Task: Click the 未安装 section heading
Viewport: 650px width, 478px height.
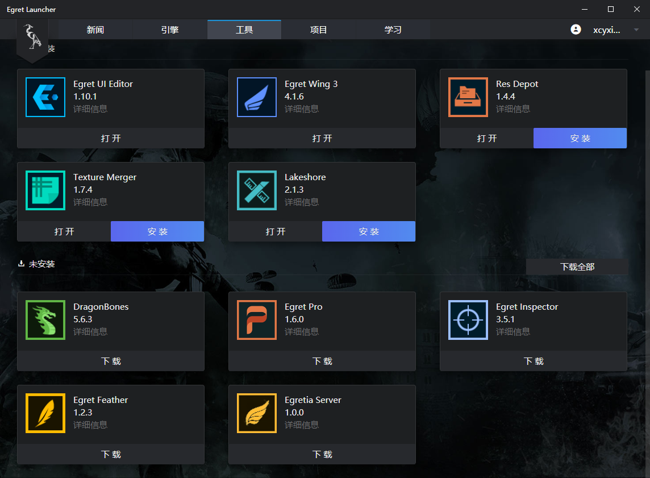Action: tap(42, 264)
